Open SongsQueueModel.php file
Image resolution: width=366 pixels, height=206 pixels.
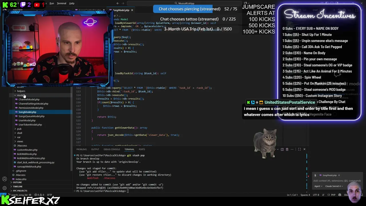click(x=31, y=116)
